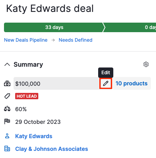The width and height of the screenshot is (156, 158).
Task: Click the expected close date flag icon
Action: pos(7,121)
